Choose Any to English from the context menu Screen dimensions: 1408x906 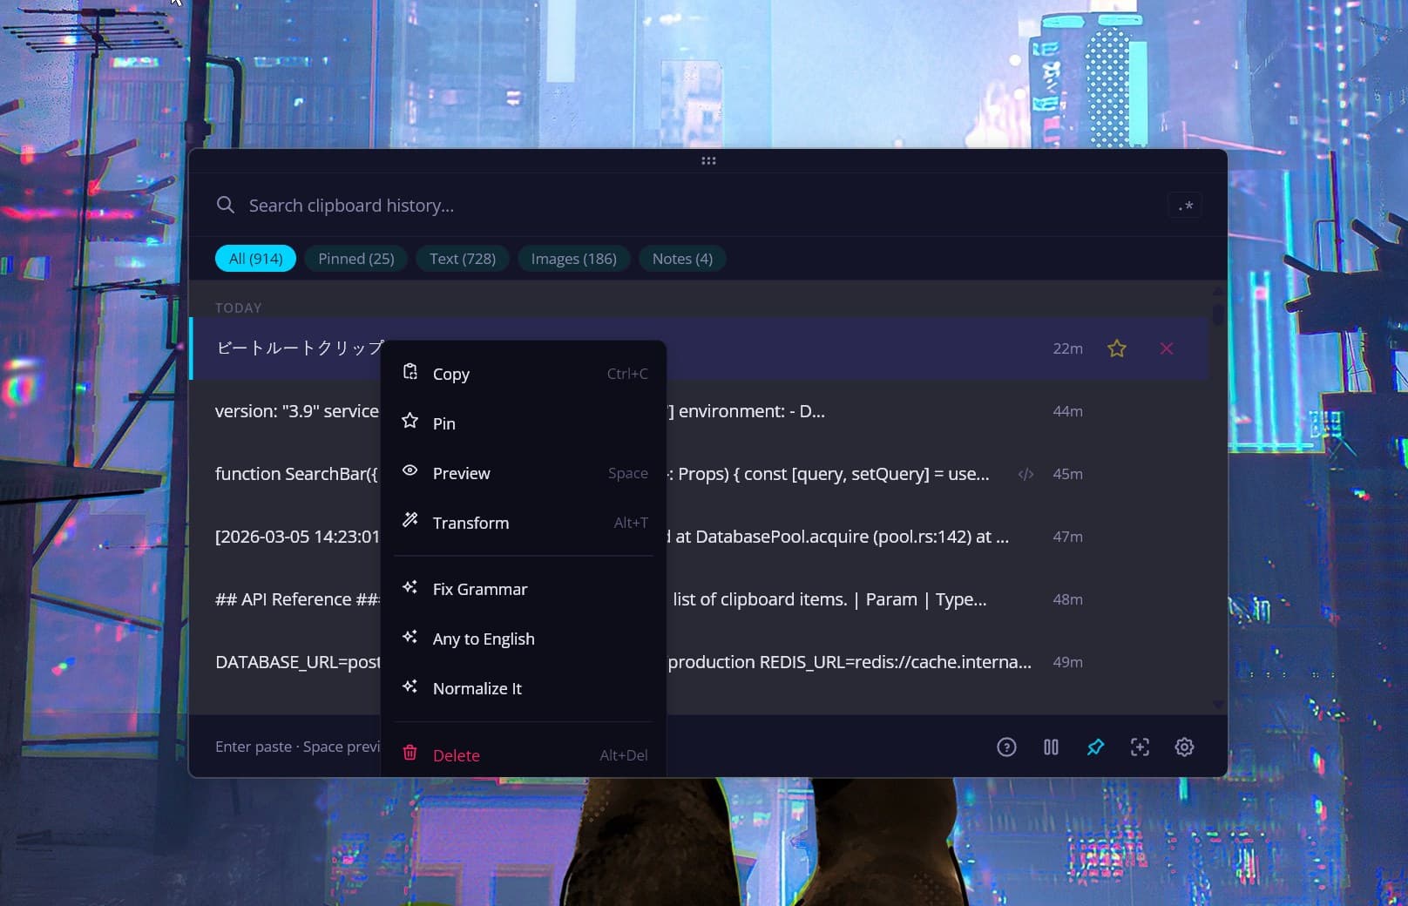coord(484,639)
